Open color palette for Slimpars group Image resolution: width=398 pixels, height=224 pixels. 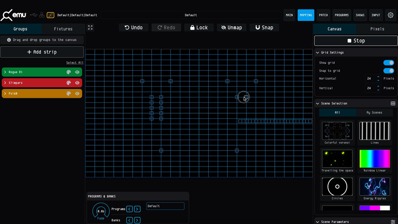[69, 83]
